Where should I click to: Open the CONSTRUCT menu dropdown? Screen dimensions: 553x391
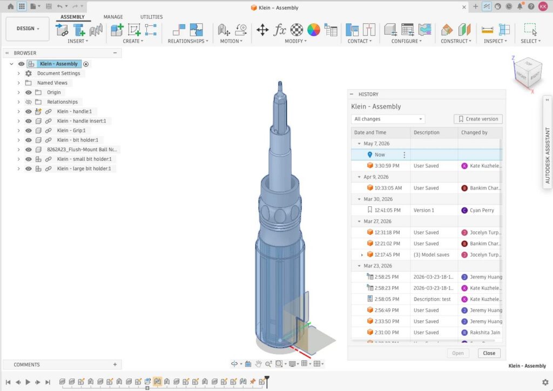point(456,41)
